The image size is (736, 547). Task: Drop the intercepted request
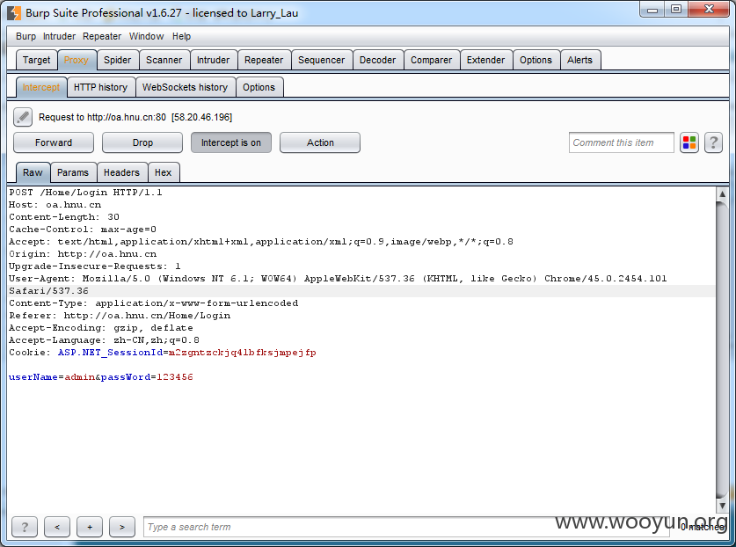coord(142,142)
